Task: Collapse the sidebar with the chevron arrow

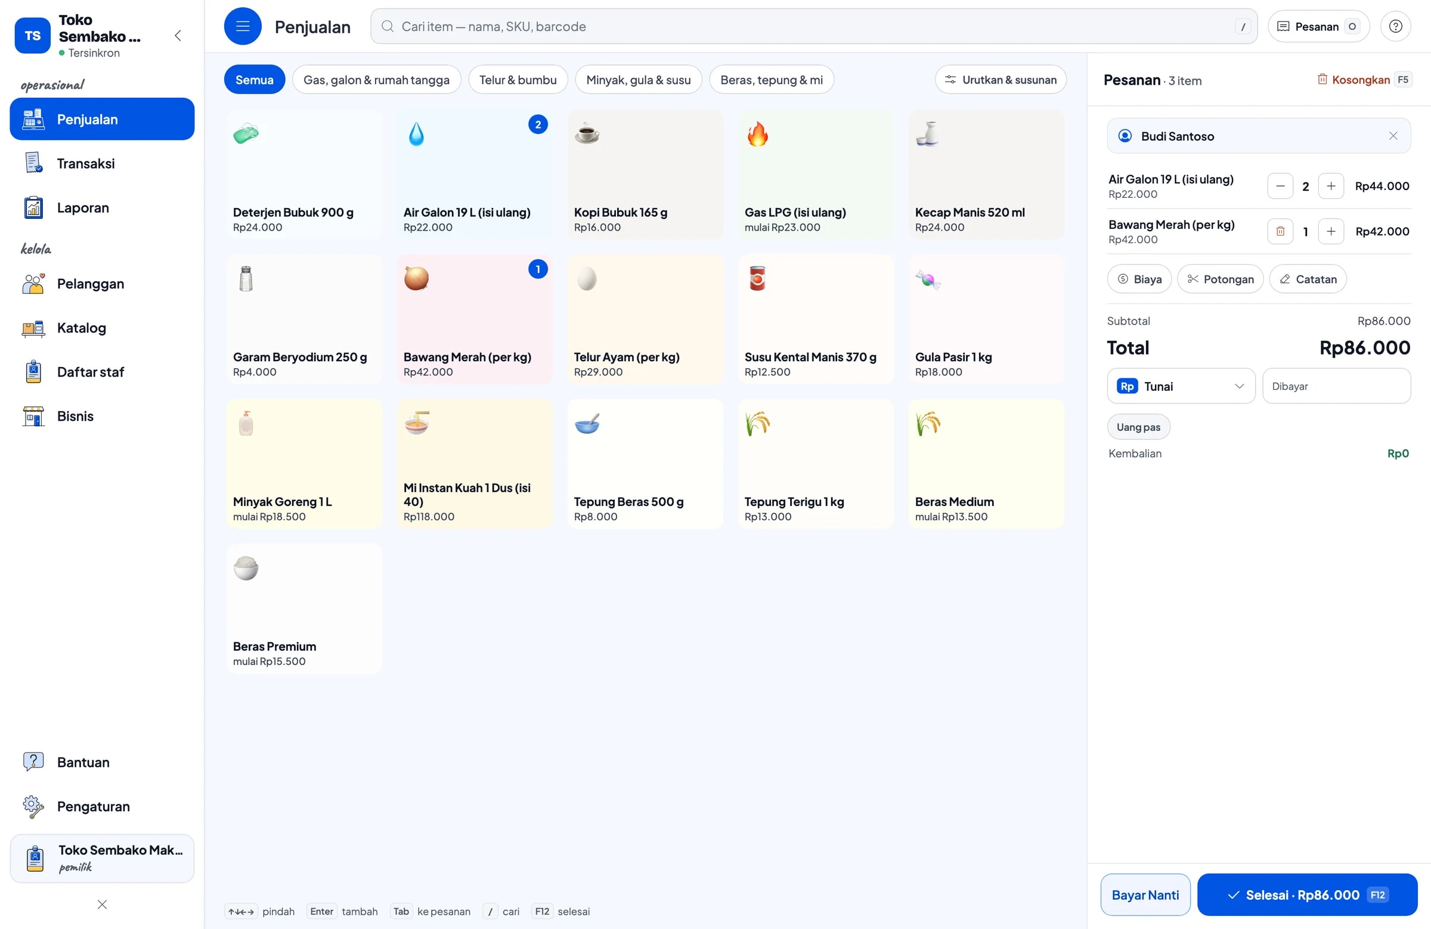Action: (177, 35)
